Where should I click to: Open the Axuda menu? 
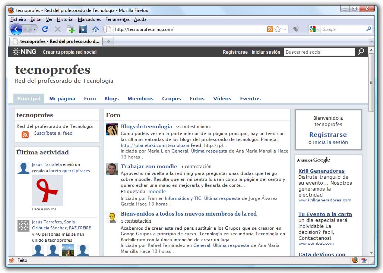[x=140, y=19]
